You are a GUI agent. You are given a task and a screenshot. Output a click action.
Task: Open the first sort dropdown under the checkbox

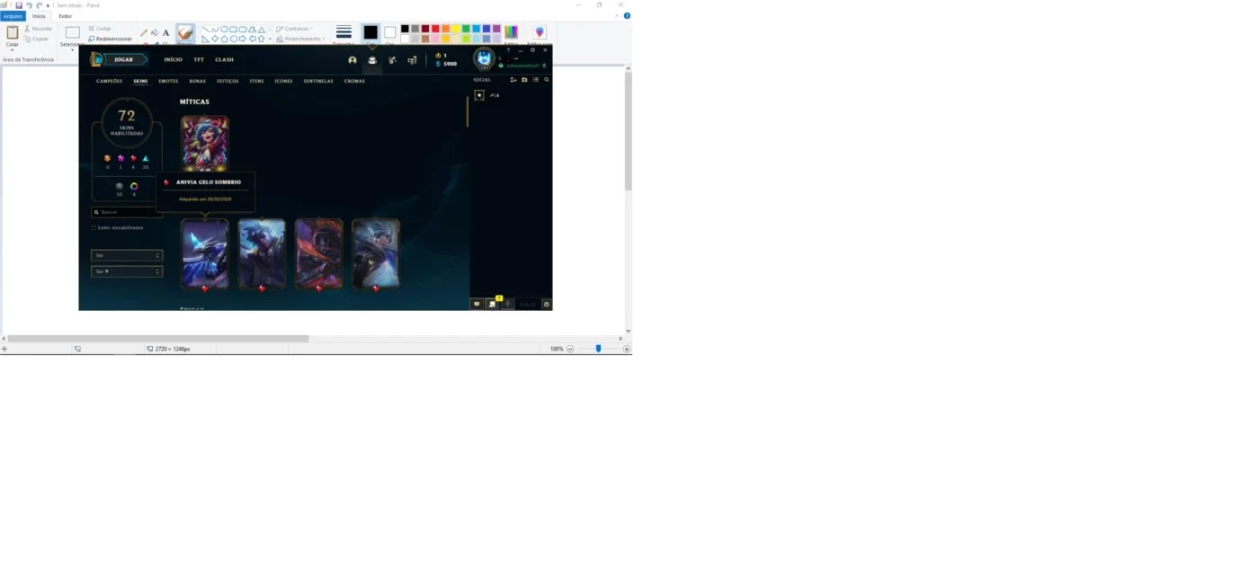(x=127, y=255)
